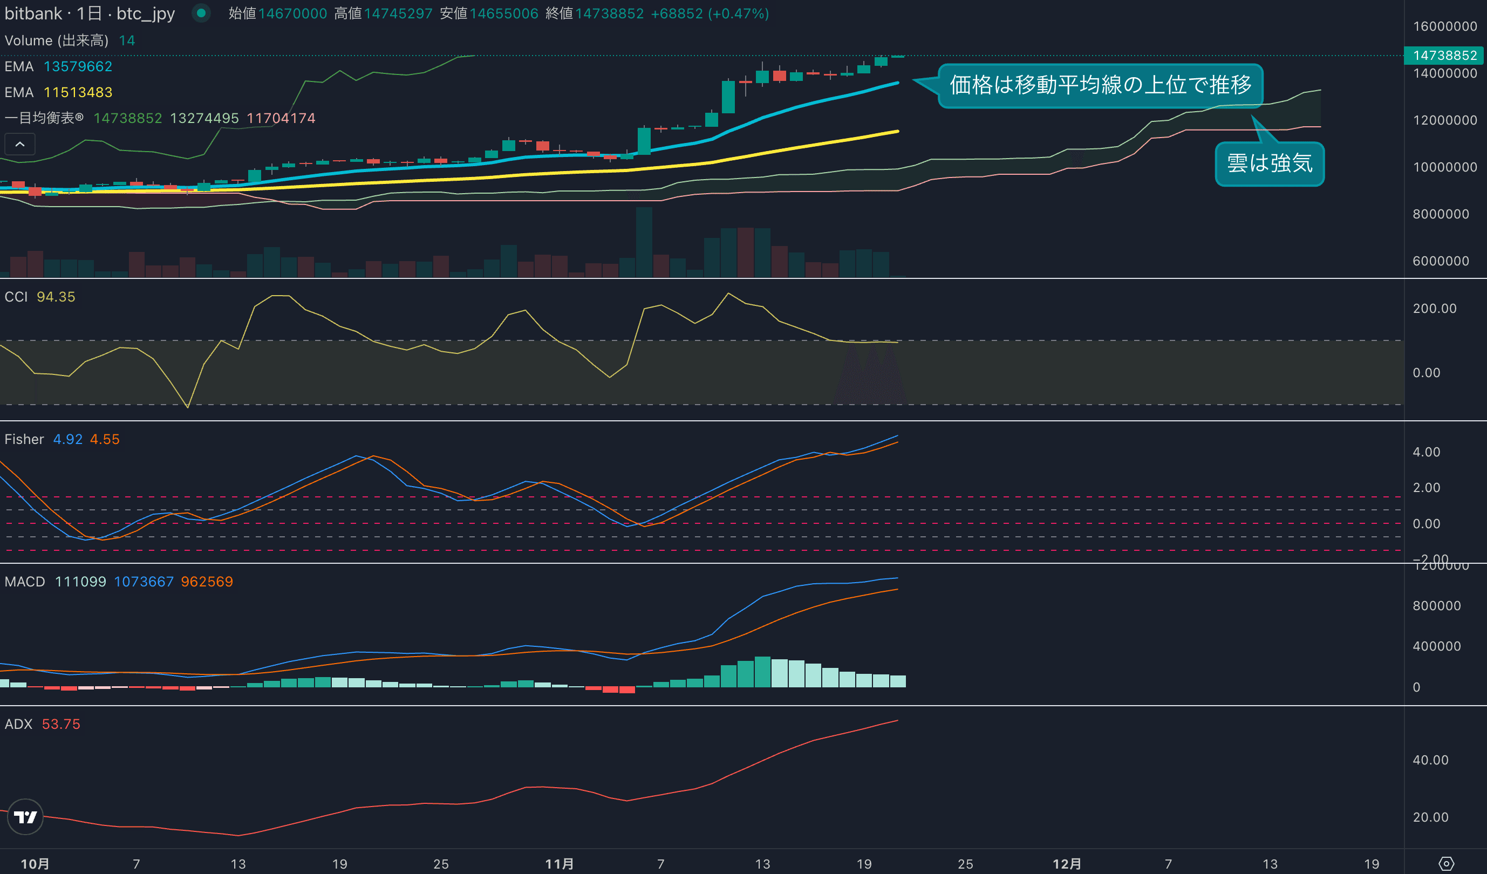Click the ADX indicator label

(x=18, y=724)
